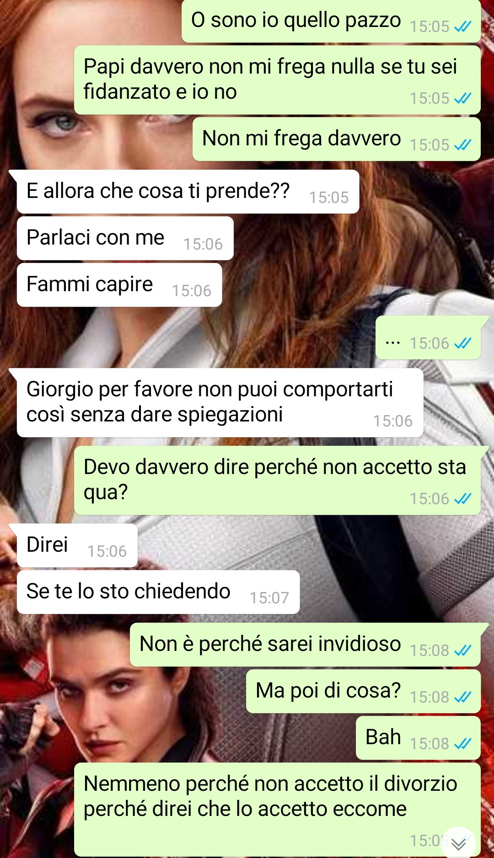
Task: Tap the 'Giorgio per favore' message bubble
Action: click(x=220, y=403)
